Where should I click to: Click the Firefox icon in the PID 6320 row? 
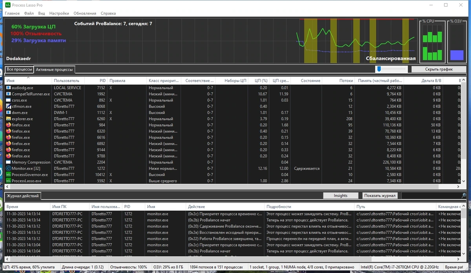pos(8,131)
